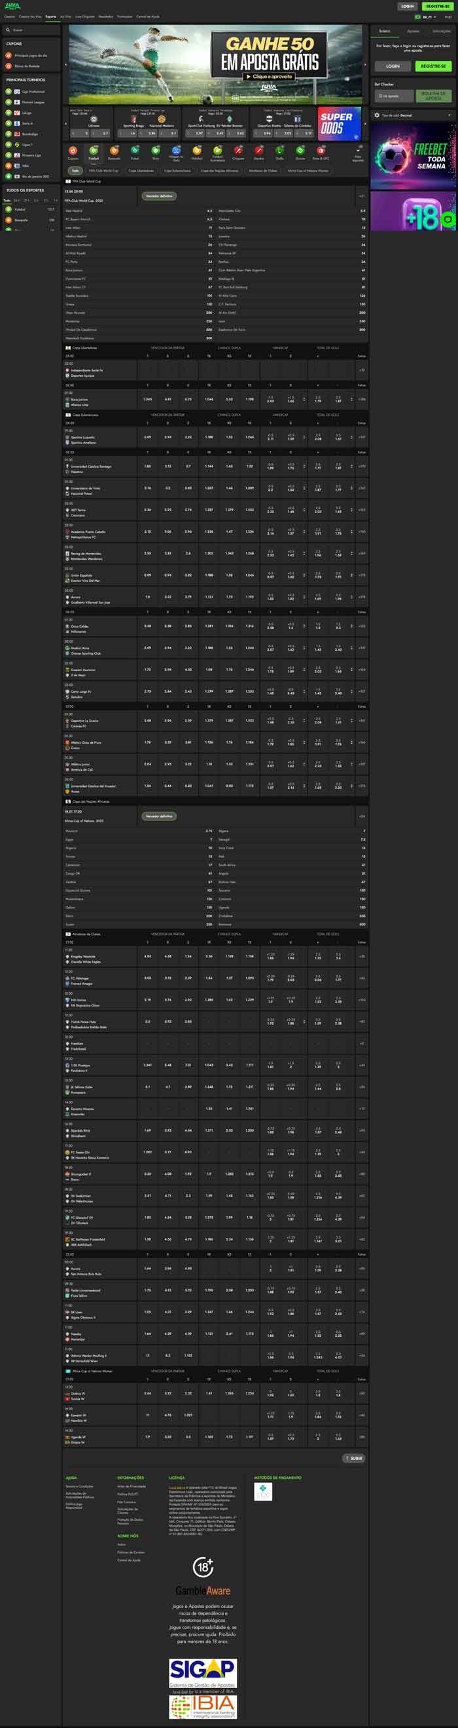Open Premier League in main tournaments
The image size is (458, 1728).
(x=33, y=102)
